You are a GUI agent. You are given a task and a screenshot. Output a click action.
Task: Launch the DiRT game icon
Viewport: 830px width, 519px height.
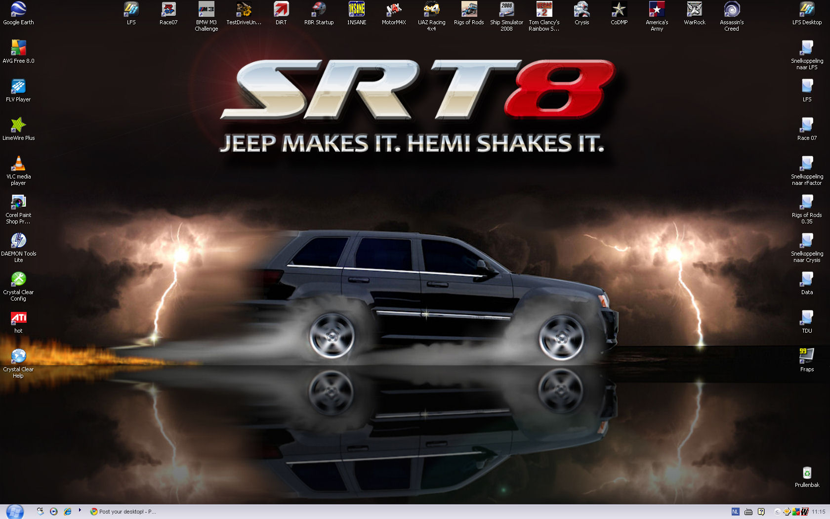[x=281, y=13]
